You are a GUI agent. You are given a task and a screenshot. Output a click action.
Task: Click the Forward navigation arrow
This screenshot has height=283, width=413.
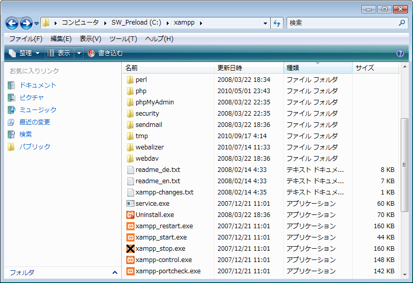pyautogui.click(x=26, y=23)
